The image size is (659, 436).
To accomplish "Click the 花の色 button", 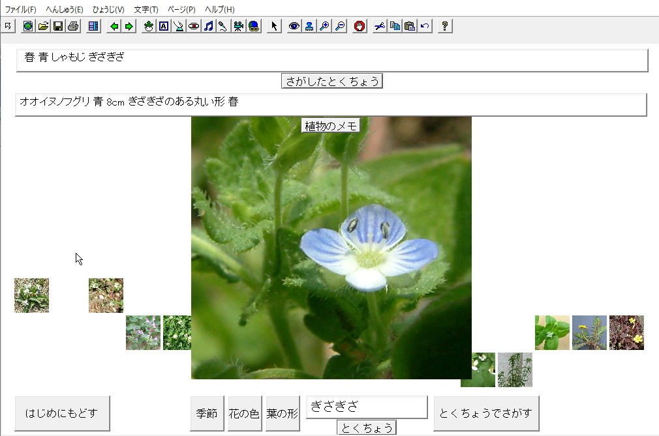I will 244,414.
